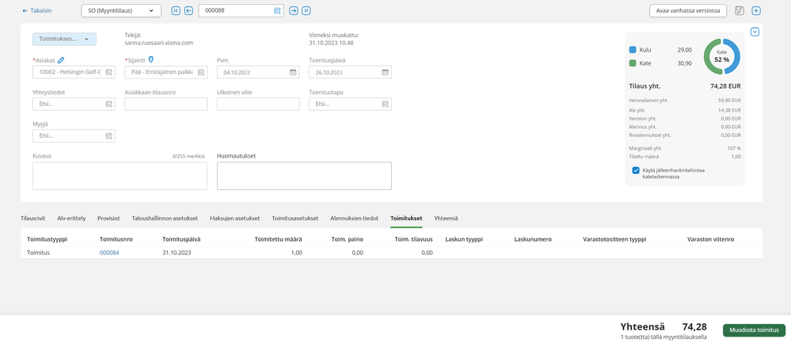Open the Taloushallinnon asetukset tab
The height and width of the screenshot is (343, 791).
[x=165, y=219]
